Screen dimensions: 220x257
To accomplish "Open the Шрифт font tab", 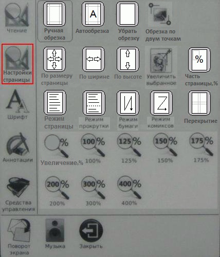I will point(17,104).
